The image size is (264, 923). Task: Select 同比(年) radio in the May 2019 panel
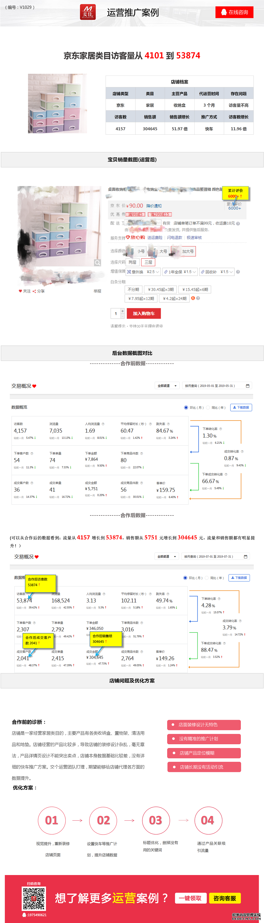tap(208, 407)
